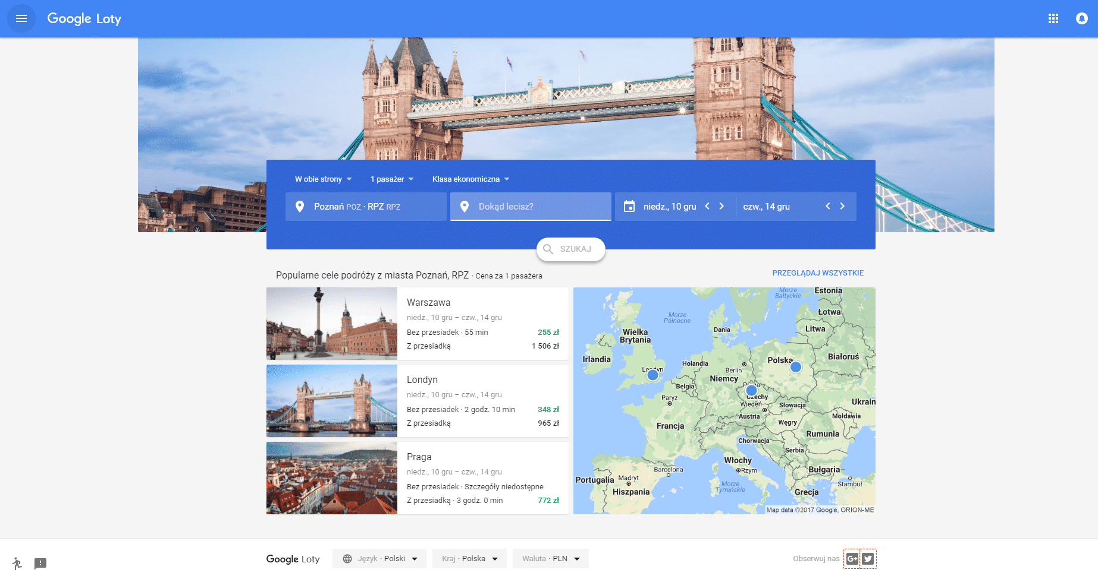
Task: Click the accessibility walking person icon
Action: pyautogui.click(x=17, y=564)
